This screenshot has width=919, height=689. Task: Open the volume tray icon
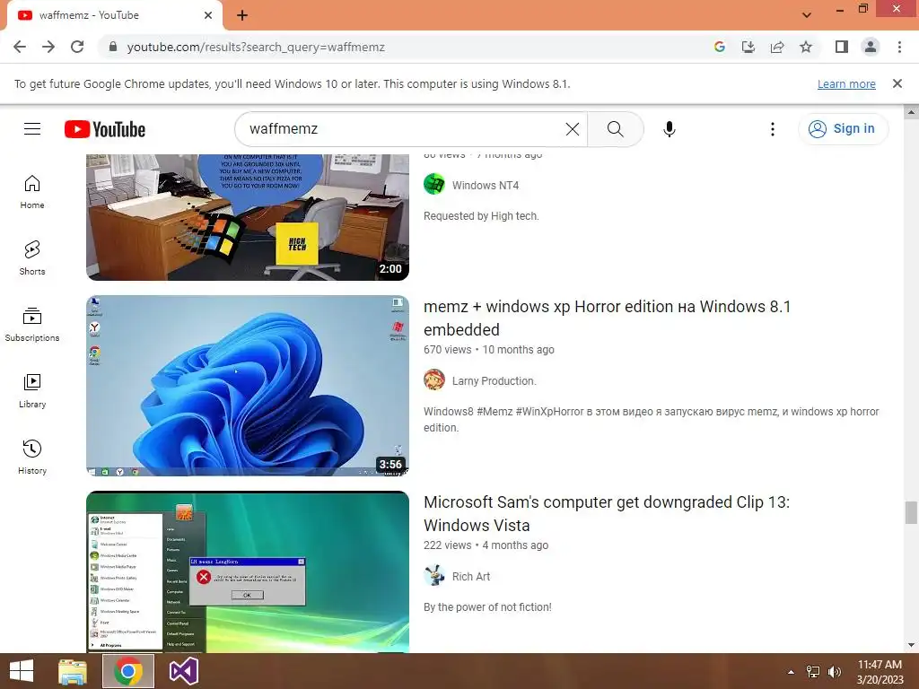pyautogui.click(x=835, y=672)
